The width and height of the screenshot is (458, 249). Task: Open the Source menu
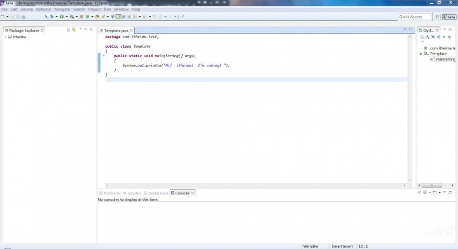click(x=27, y=10)
